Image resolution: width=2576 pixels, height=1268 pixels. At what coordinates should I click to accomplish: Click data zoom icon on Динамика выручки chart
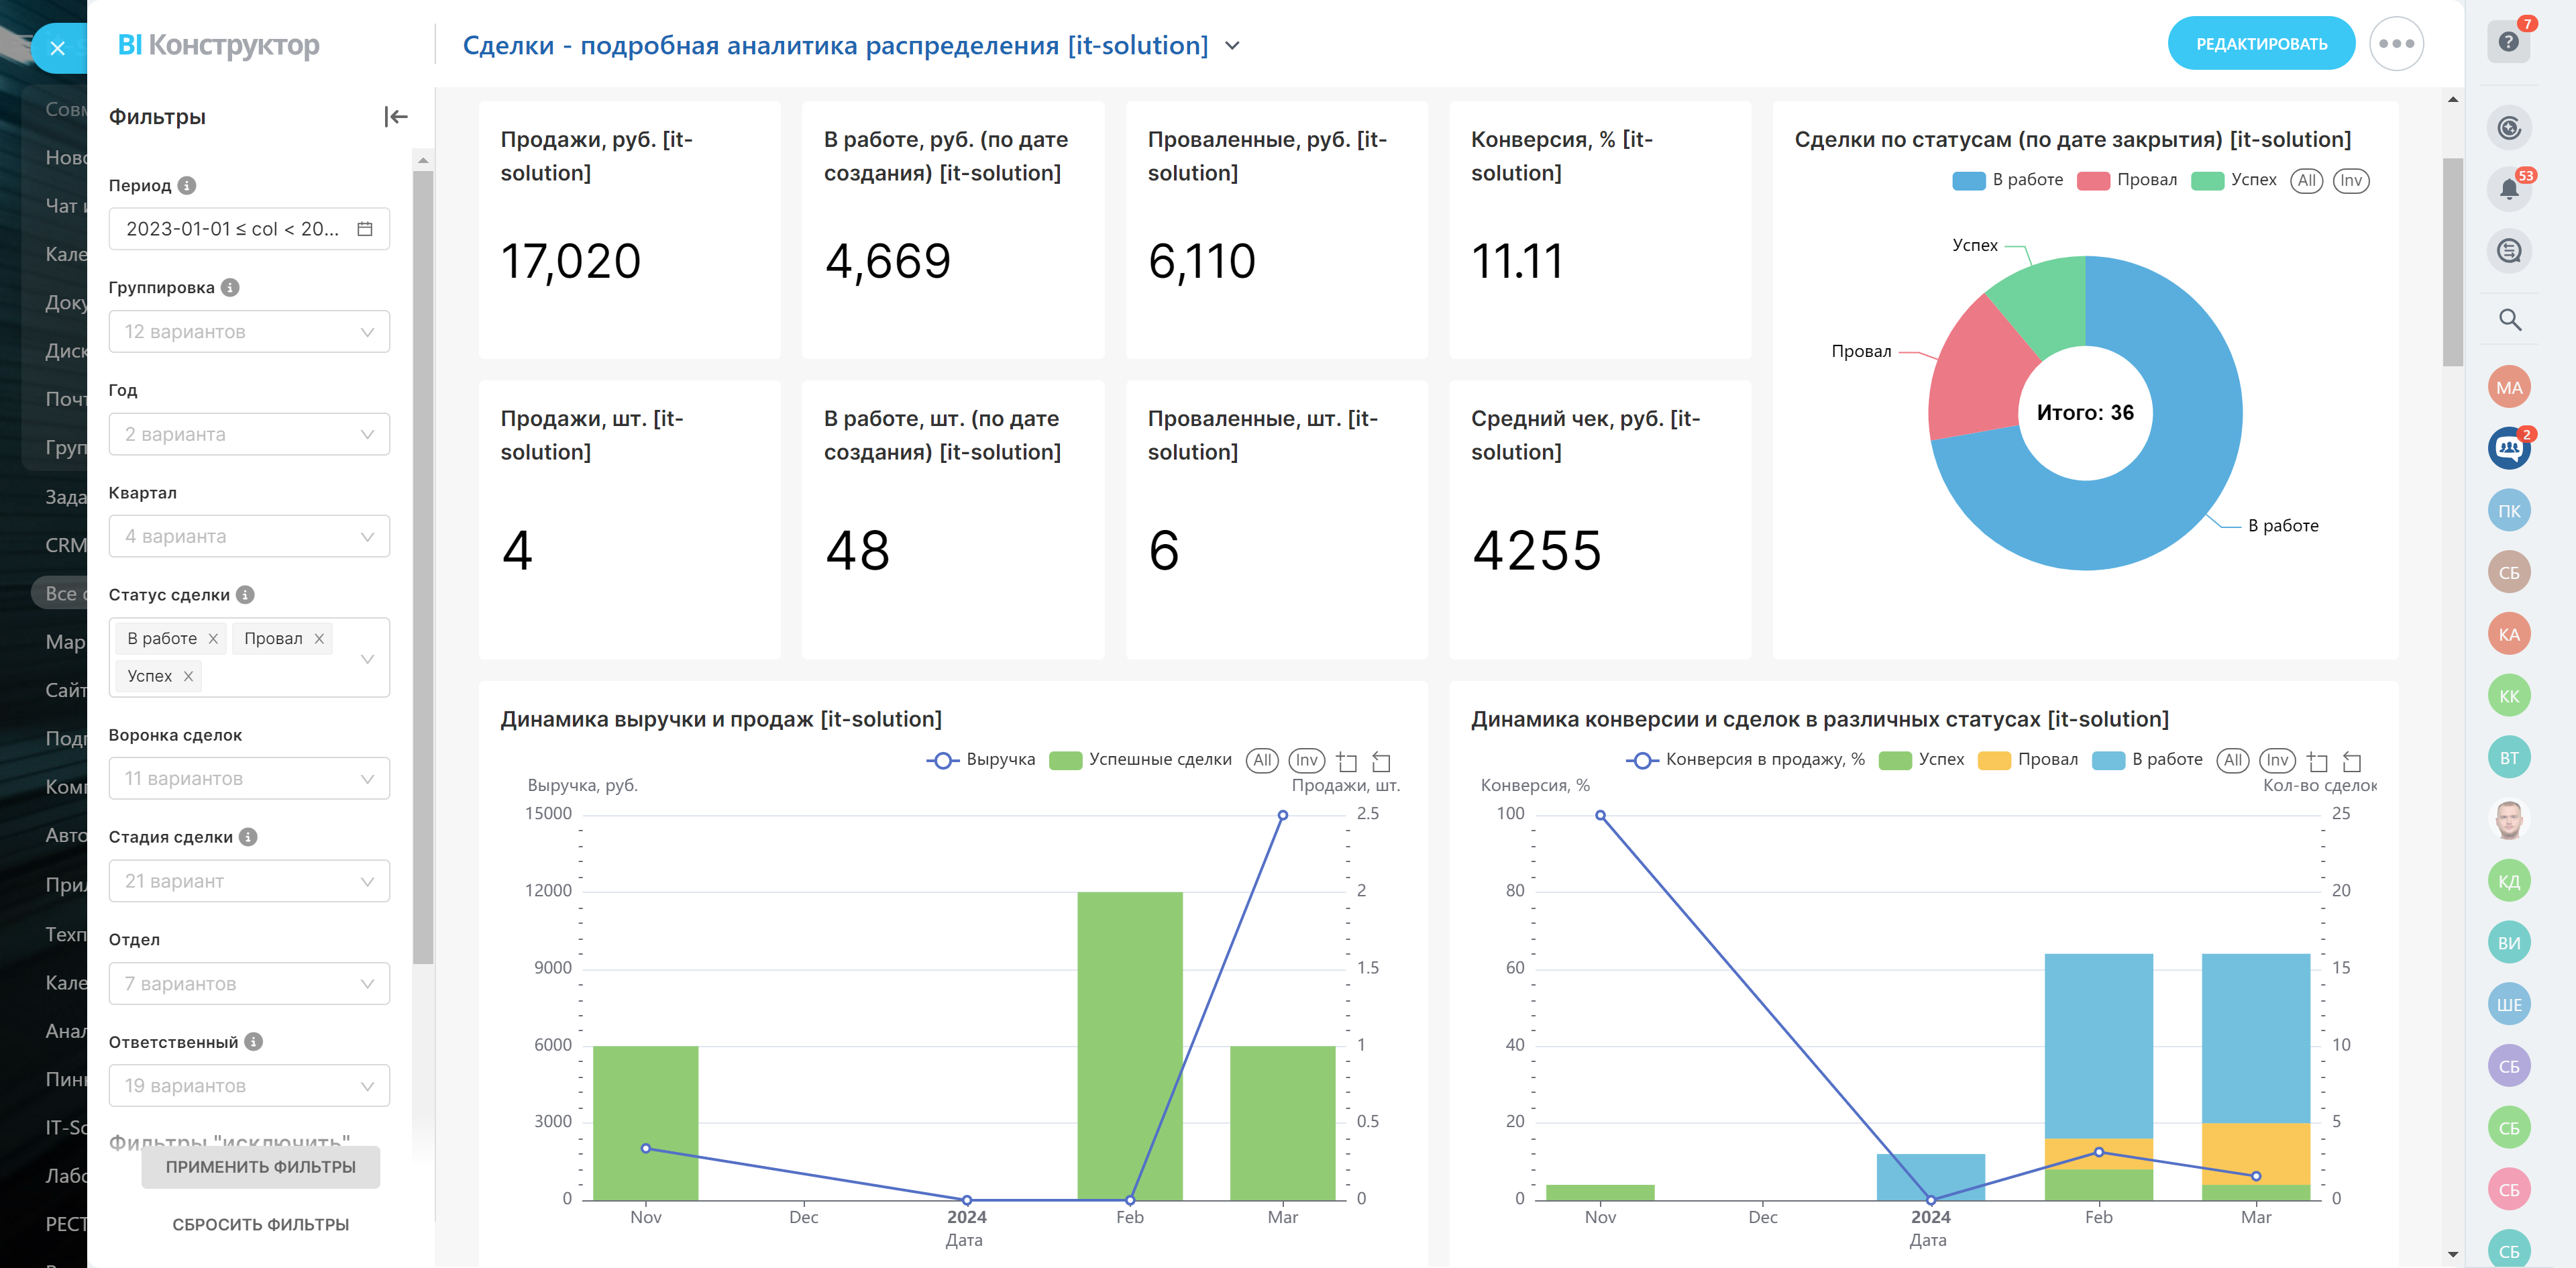click(x=1347, y=761)
